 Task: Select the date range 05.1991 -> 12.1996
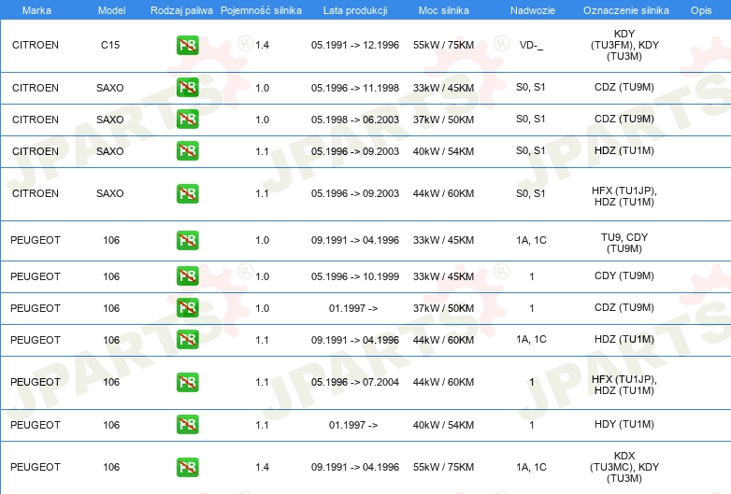click(355, 45)
